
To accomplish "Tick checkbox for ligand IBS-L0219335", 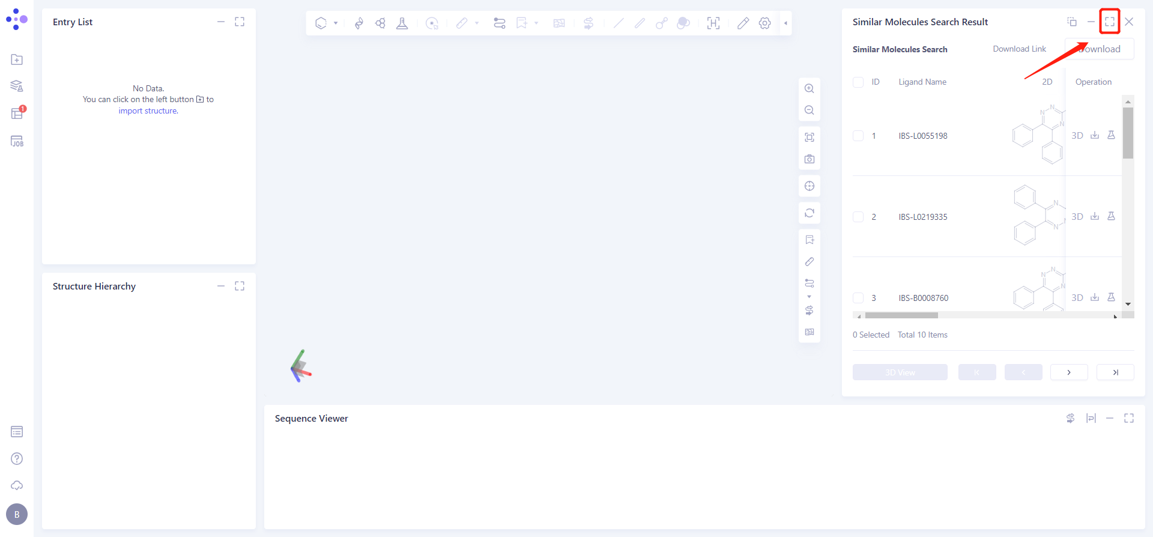I will click(x=858, y=217).
